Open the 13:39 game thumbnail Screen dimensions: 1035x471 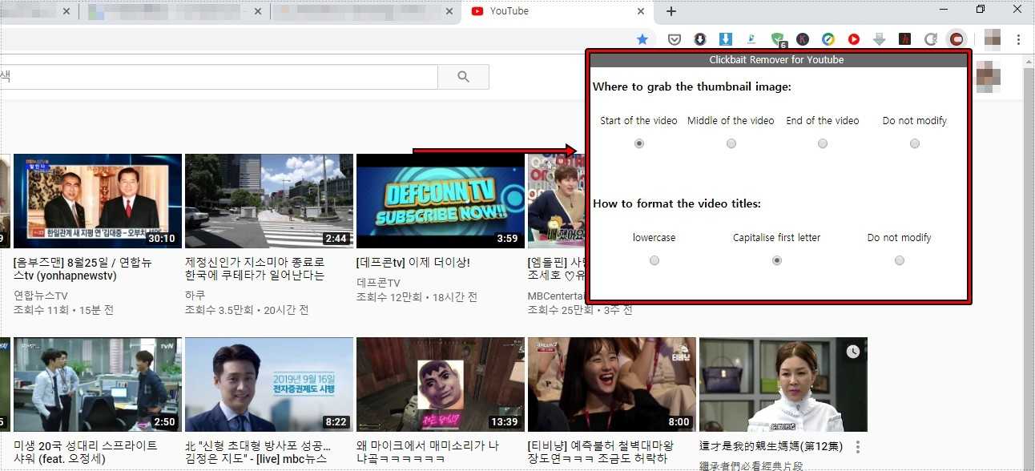point(441,384)
